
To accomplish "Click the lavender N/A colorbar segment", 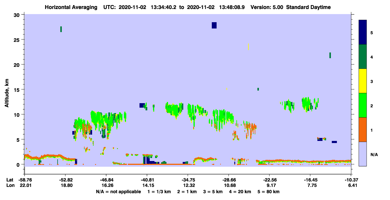I will pos(363,154).
